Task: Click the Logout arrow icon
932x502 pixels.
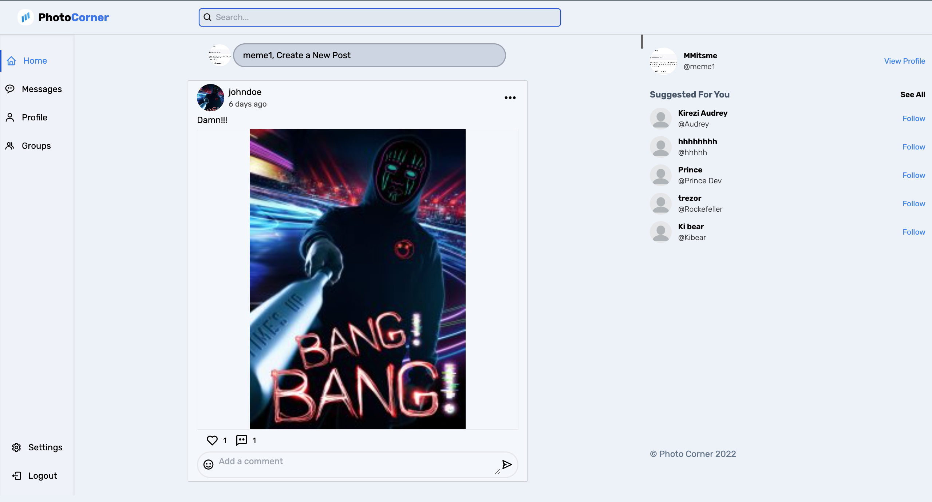Action: pos(16,475)
